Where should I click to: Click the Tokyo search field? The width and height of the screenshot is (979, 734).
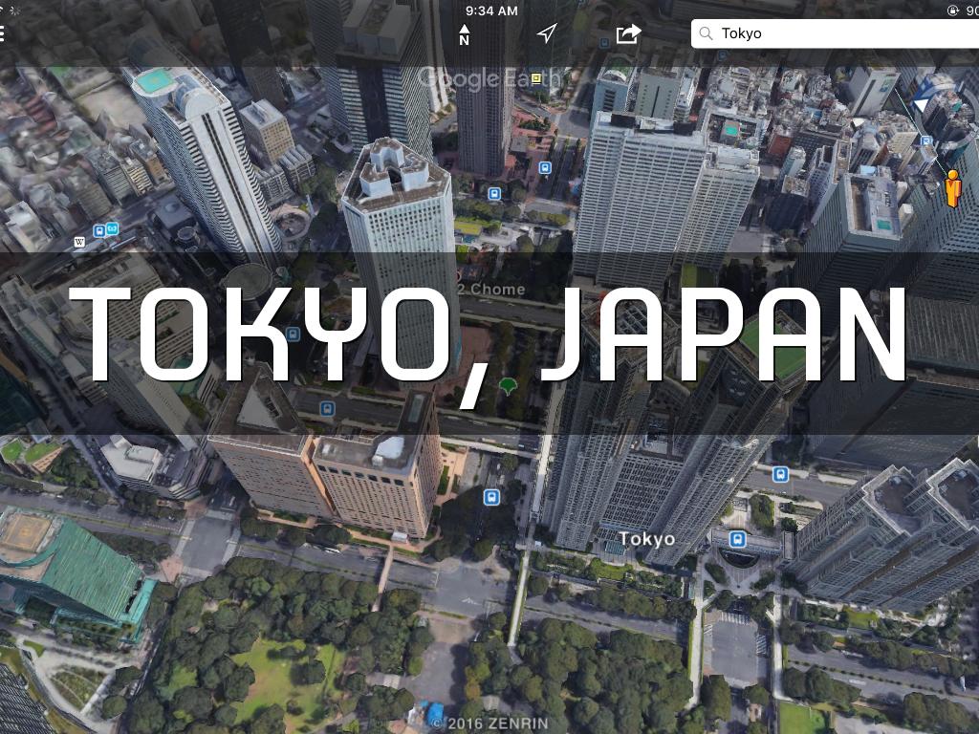click(841, 33)
